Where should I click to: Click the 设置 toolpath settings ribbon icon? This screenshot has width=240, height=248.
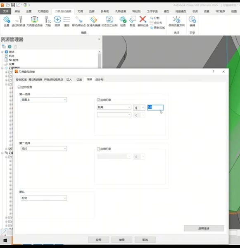(7, 21)
